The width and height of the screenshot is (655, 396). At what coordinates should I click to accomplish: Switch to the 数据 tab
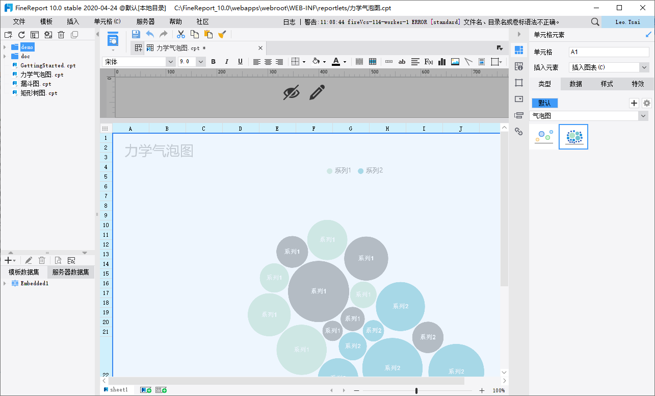pos(576,84)
